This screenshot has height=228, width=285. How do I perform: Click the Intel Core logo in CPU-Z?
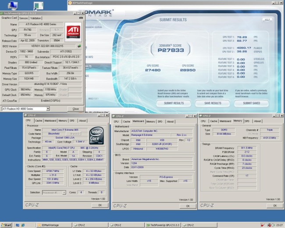96,135
